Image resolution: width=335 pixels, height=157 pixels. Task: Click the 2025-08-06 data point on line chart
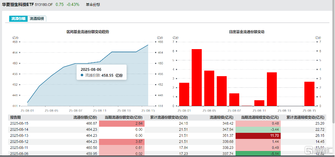(x=64, y=67)
